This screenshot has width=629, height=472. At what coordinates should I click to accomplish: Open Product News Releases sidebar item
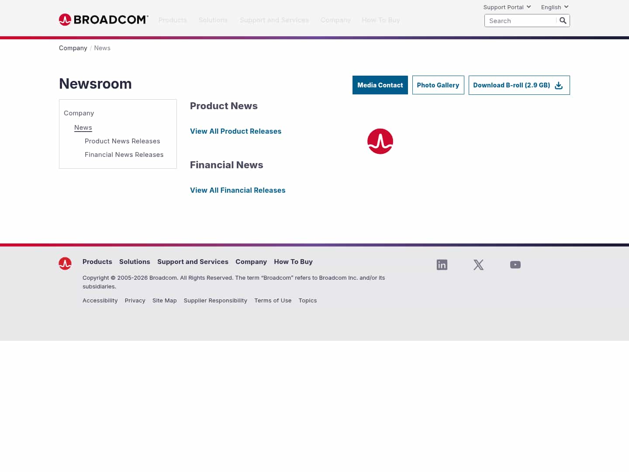point(122,141)
